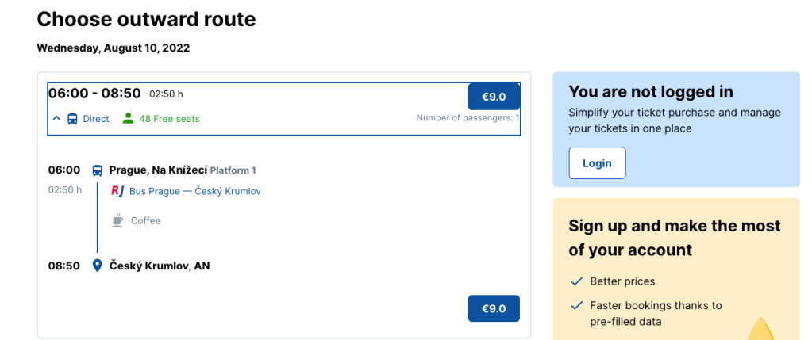
Task: Open the Bus Prague — Český Krumlov link
Action: click(x=195, y=191)
